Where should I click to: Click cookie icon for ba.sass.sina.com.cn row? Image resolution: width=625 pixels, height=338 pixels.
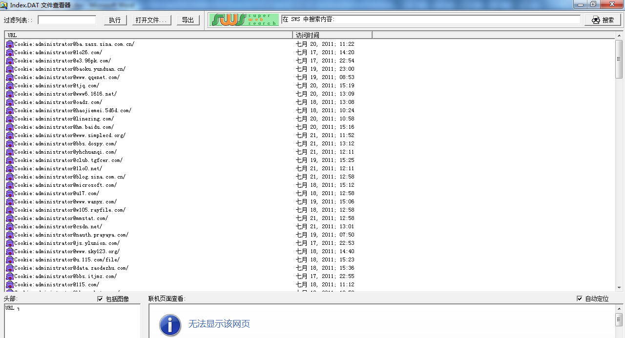tap(10, 44)
